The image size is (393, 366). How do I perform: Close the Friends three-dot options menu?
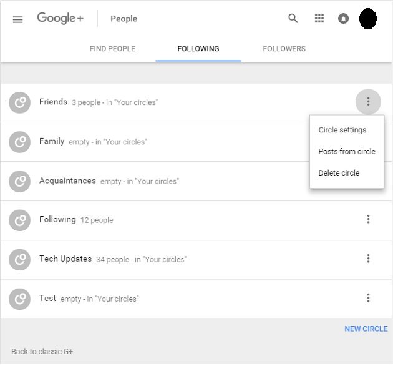[368, 102]
